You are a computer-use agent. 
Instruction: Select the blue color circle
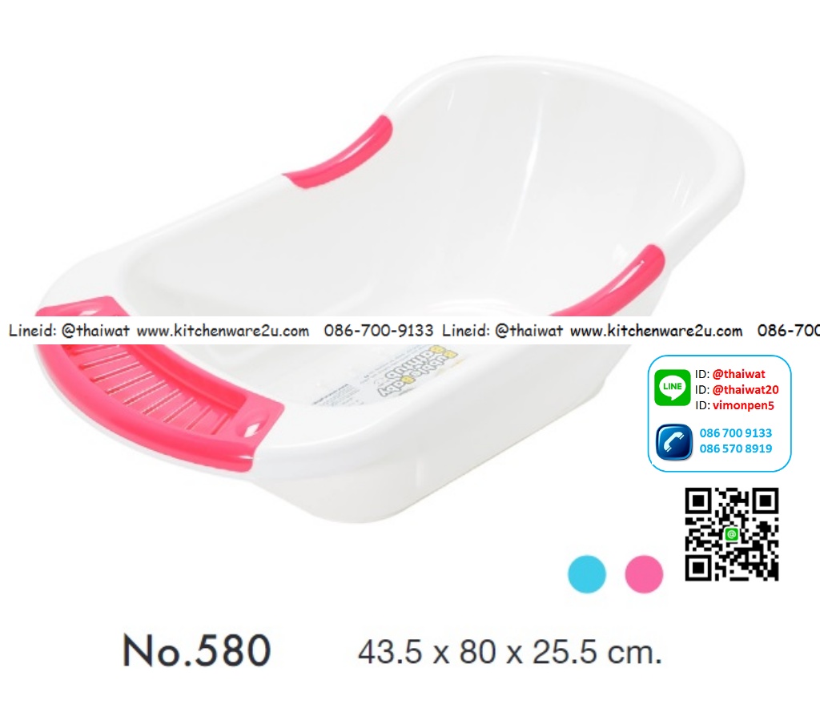coord(587,574)
